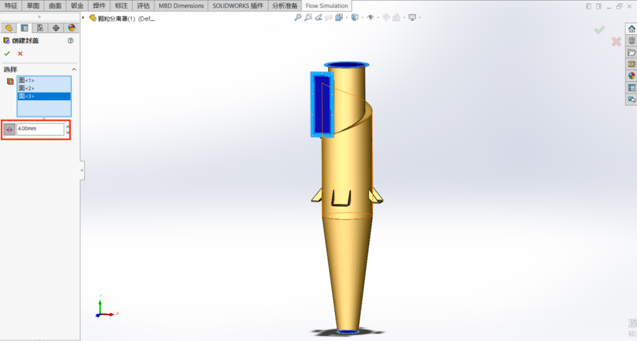Click Edit Appearance icon in view toolbar

(x=386, y=18)
